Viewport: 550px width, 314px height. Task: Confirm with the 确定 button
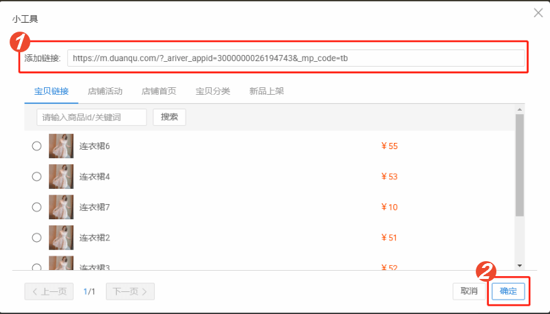pos(508,291)
